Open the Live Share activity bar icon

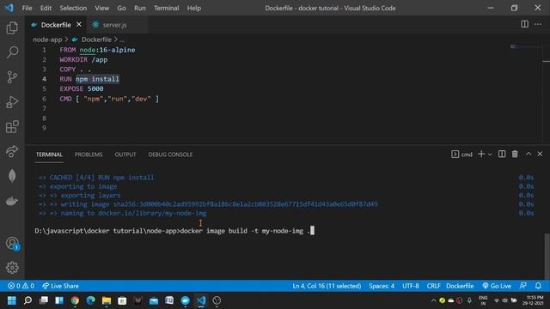point(12,151)
